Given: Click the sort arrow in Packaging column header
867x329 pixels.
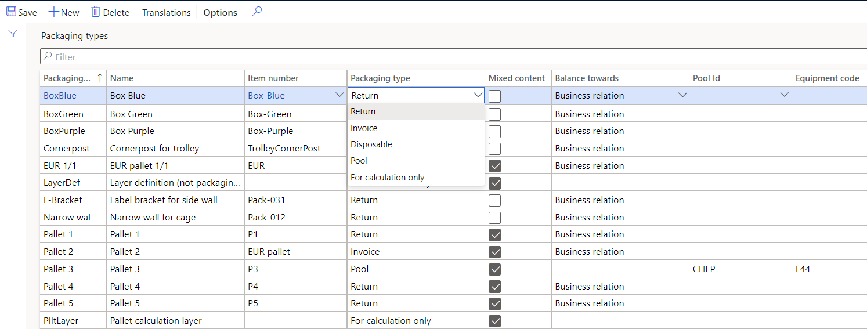Looking at the screenshot, I should pos(100,78).
